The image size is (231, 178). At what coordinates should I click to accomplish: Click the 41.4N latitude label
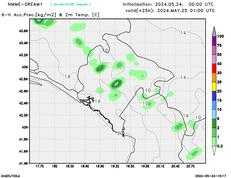(23, 163)
